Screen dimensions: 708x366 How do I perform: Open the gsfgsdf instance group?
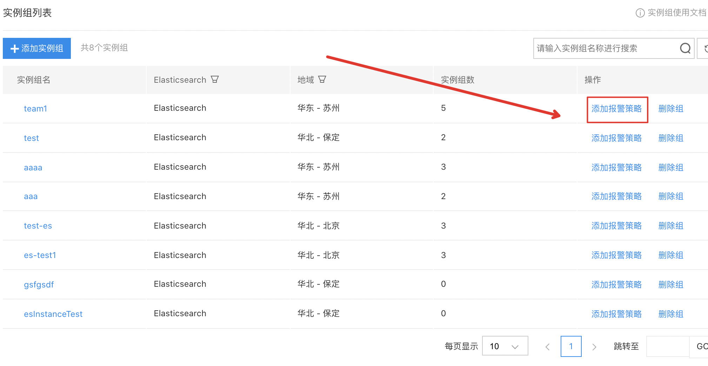coord(39,285)
